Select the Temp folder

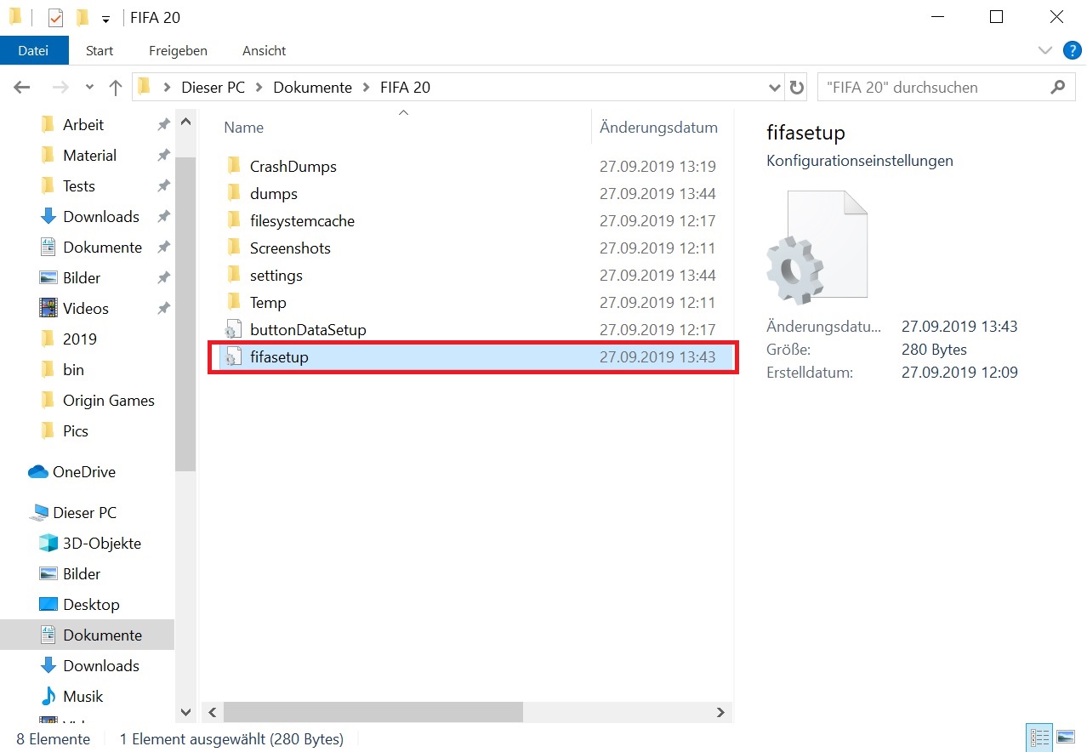tap(268, 302)
